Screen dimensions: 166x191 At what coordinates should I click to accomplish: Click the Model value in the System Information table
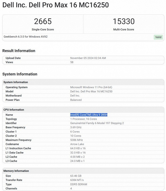(x=91, y=91)
